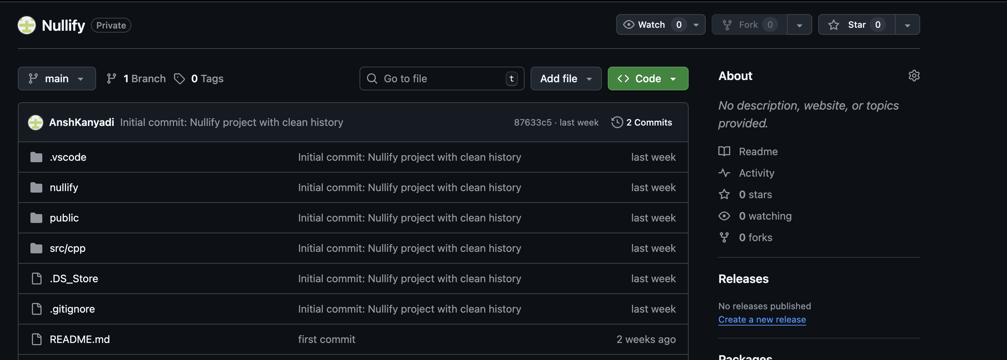This screenshot has height=360, width=1007.
Task: Open the src/cpp folder
Action: coord(68,248)
